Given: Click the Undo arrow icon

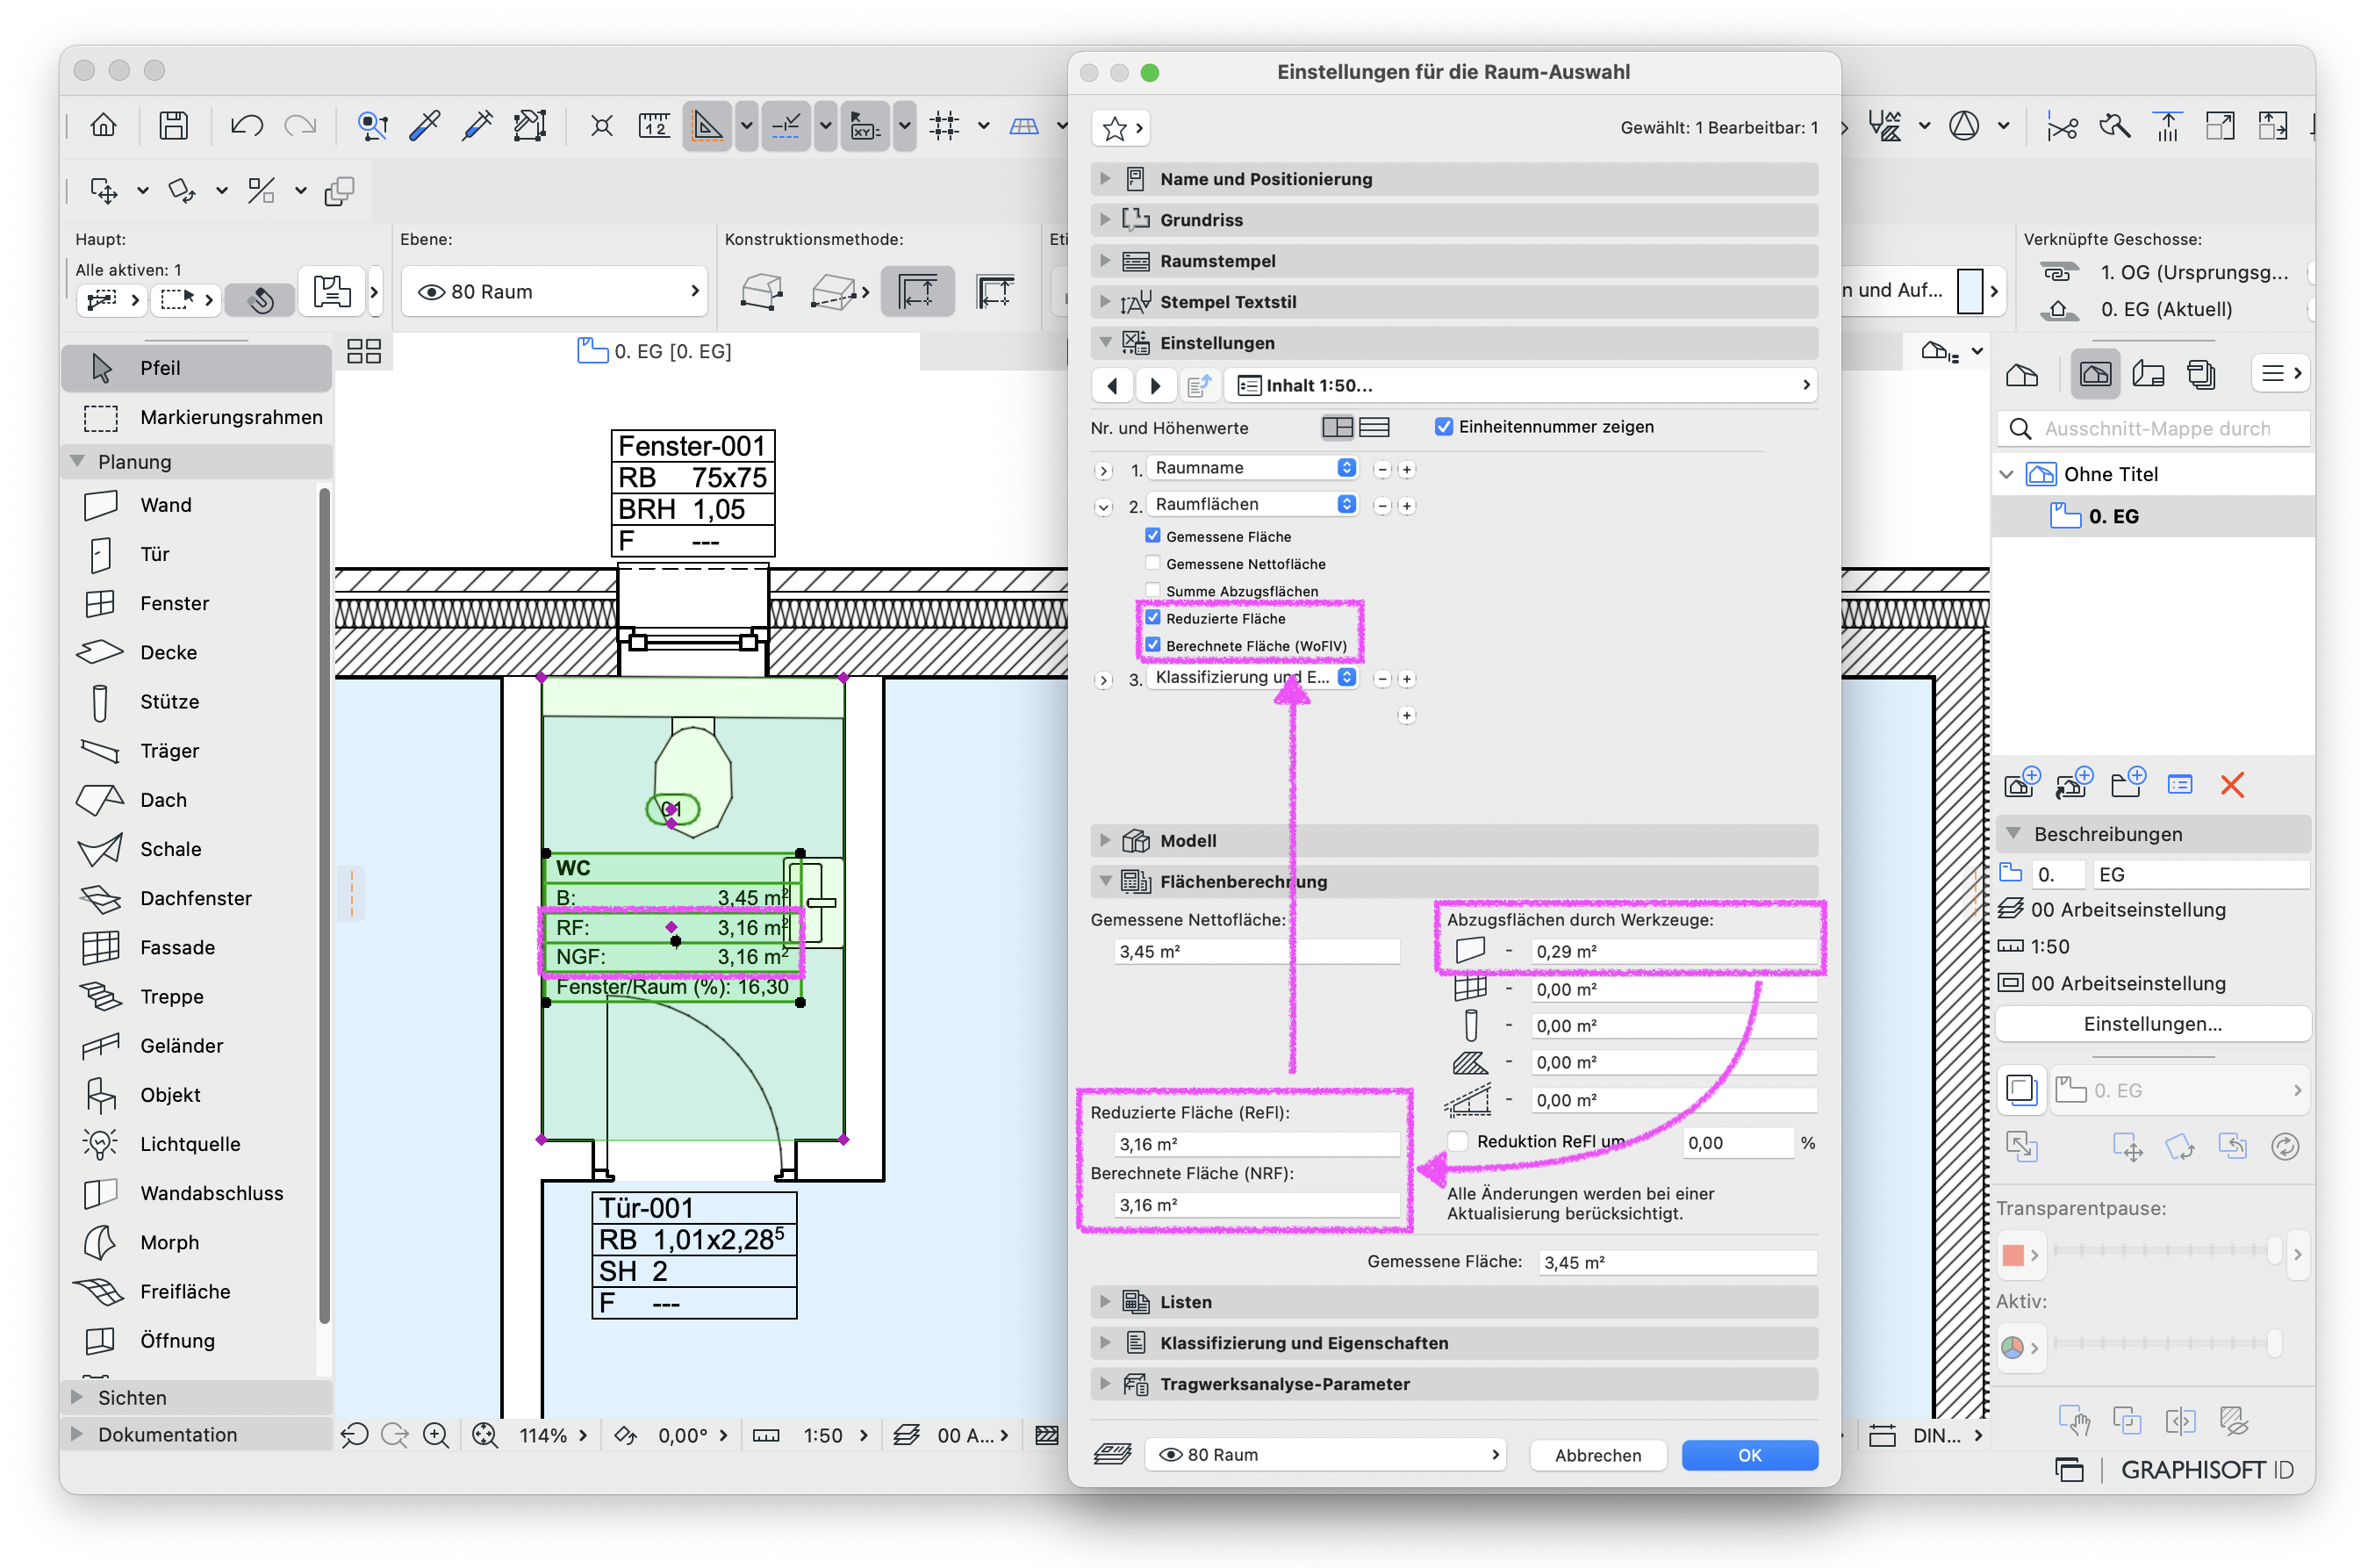Looking at the screenshot, I should (x=246, y=126).
